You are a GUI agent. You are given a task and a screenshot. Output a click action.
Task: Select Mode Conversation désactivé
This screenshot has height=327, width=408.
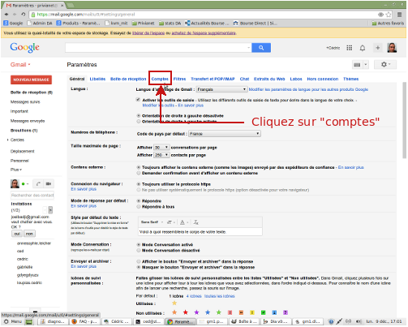[x=139, y=250]
